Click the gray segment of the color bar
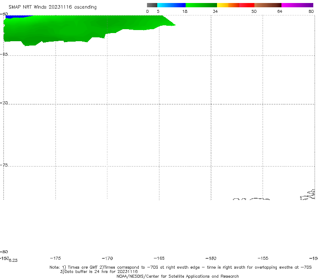 pos(152,5)
